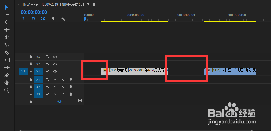Solo track A1

63,80
